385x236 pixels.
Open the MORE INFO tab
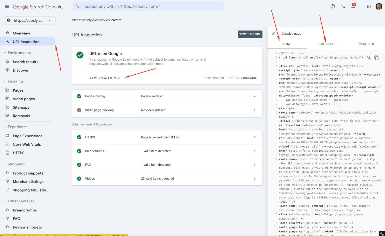point(366,44)
